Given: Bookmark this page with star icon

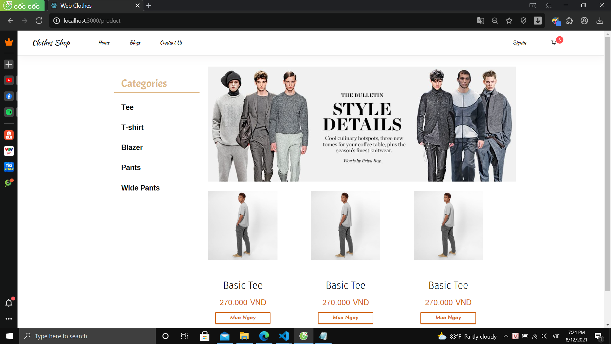Looking at the screenshot, I should coord(509,21).
